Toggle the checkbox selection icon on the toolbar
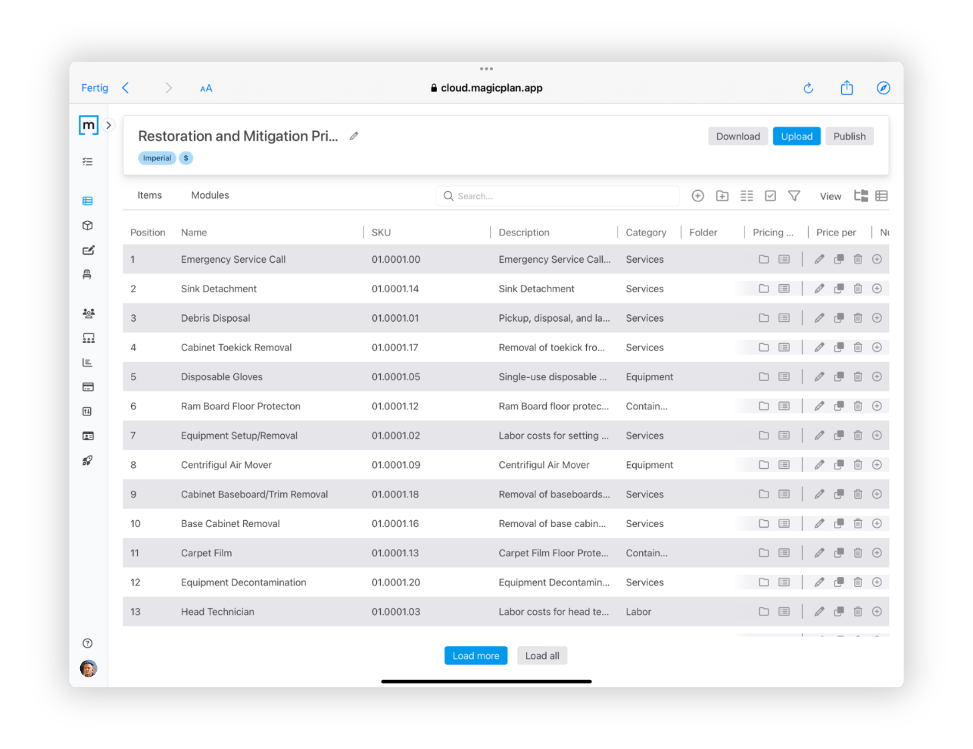973x749 pixels. tap(770, 195)
